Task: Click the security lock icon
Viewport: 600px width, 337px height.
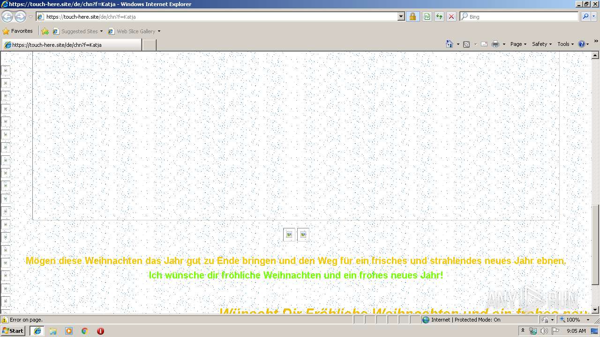Action: (412, 17)
